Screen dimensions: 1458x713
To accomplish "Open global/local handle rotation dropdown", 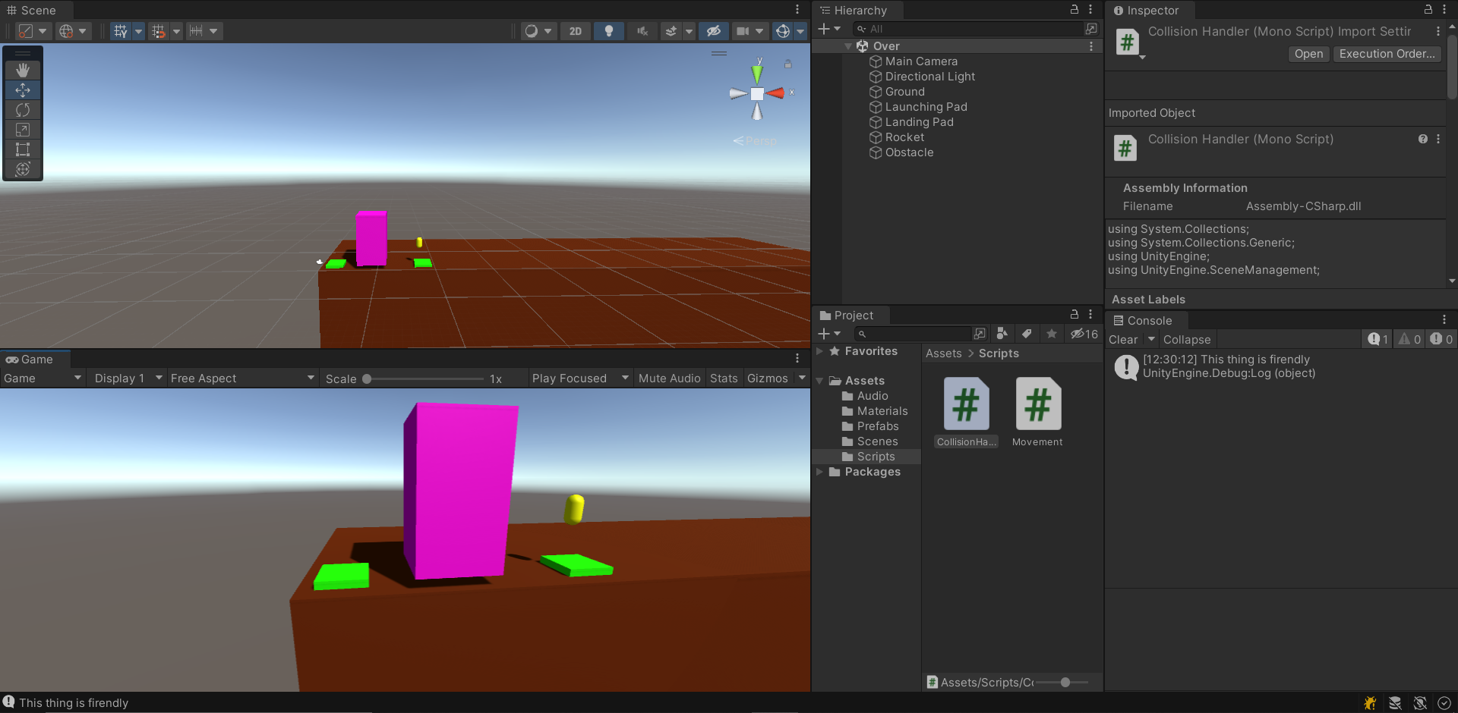I will tap(74, 31).
